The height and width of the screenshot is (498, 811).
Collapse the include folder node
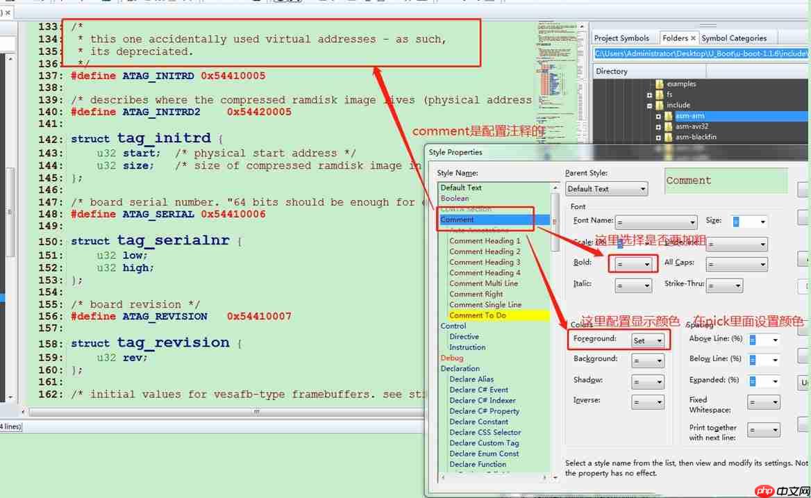point(650,106)
